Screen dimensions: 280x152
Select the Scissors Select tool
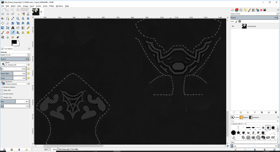tap(28, 14)
